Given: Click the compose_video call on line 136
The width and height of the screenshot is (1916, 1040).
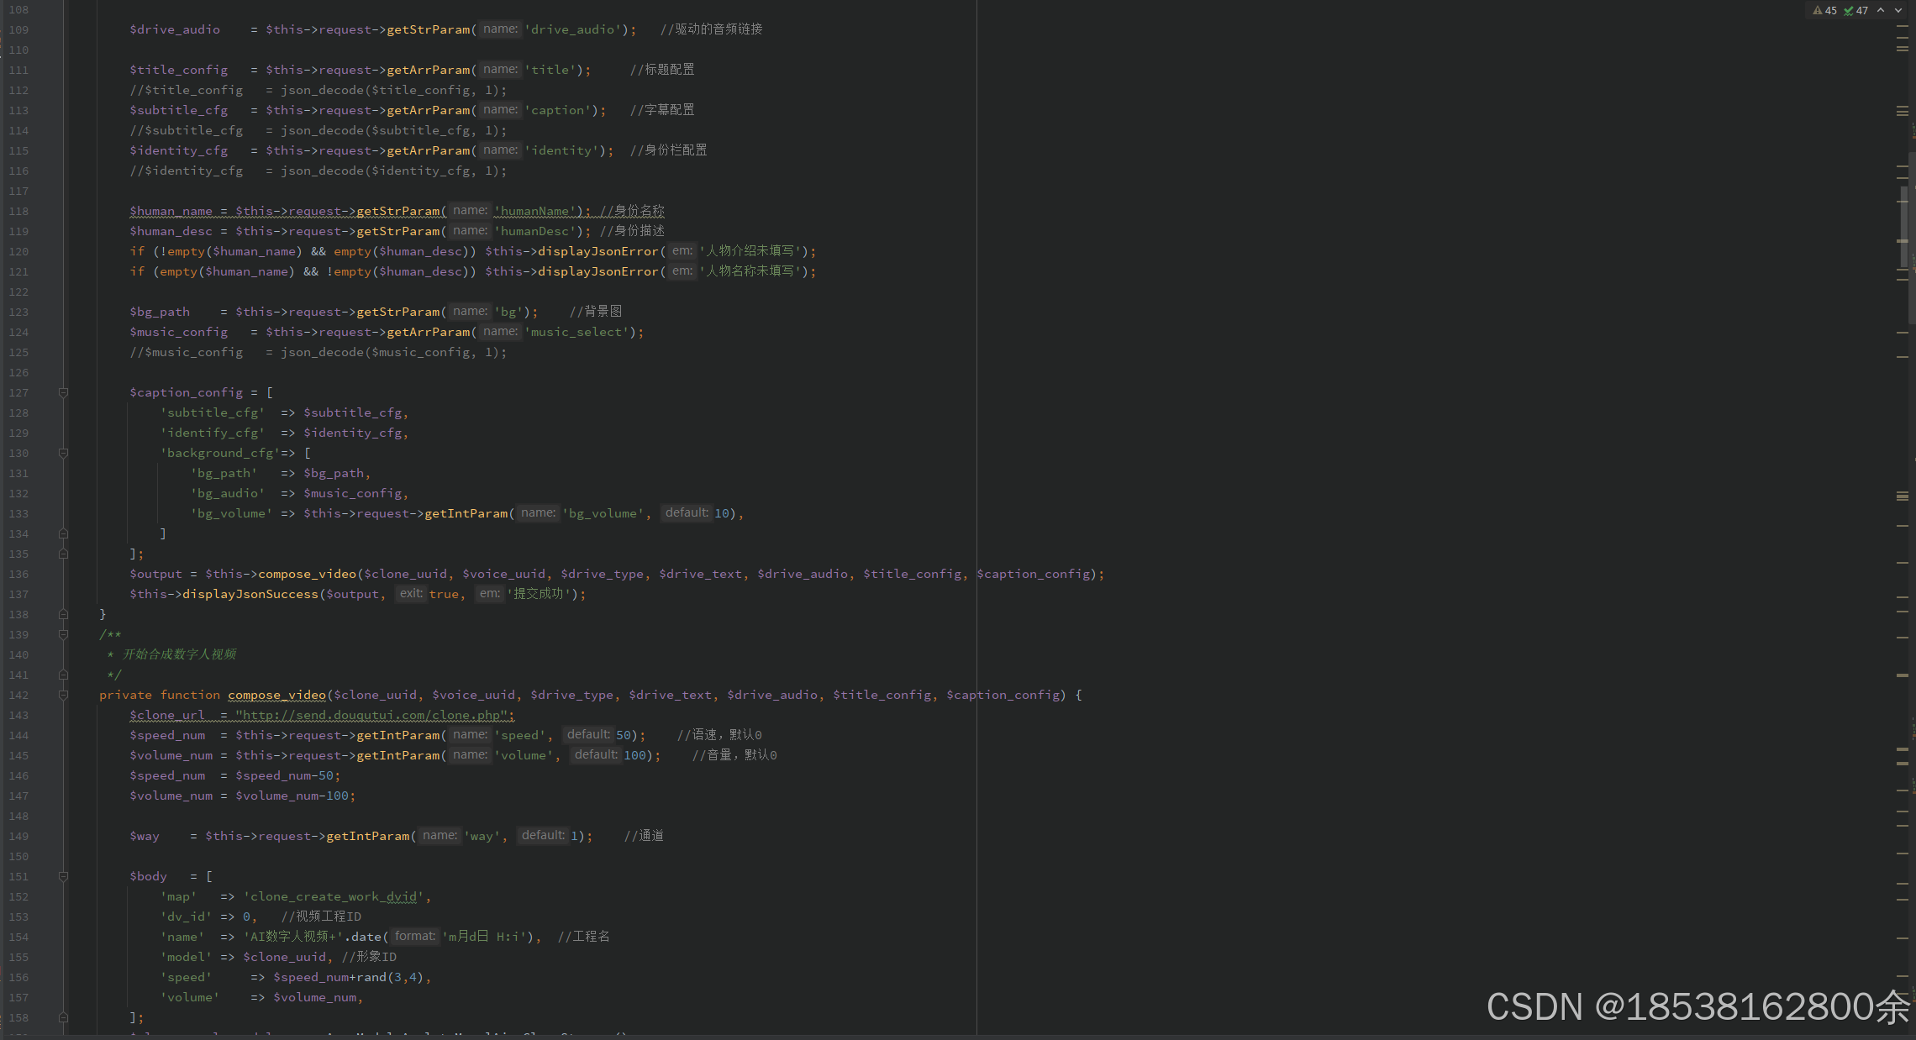Looking at the screenshot, I should pos(307,574).
